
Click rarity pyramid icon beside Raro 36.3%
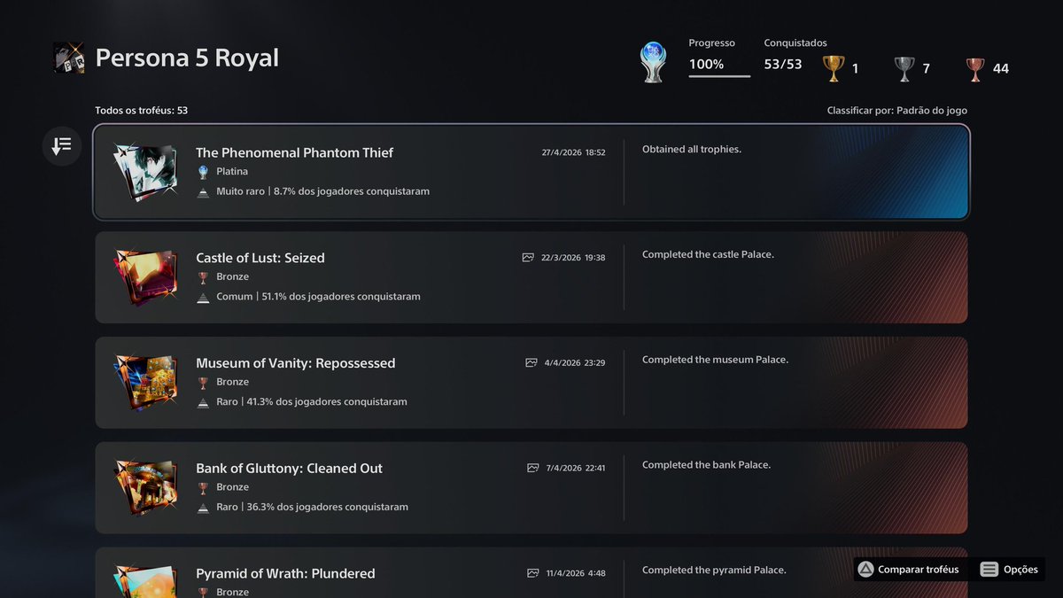coord(203,508)
